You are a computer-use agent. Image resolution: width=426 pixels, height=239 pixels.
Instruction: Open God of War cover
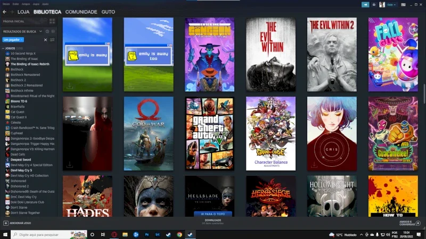[149, 134]
